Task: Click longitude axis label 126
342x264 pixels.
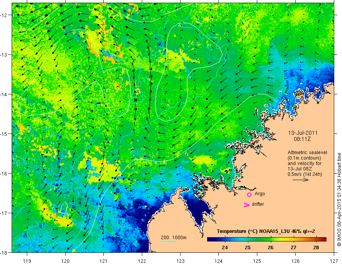Action: coord(295,261)
